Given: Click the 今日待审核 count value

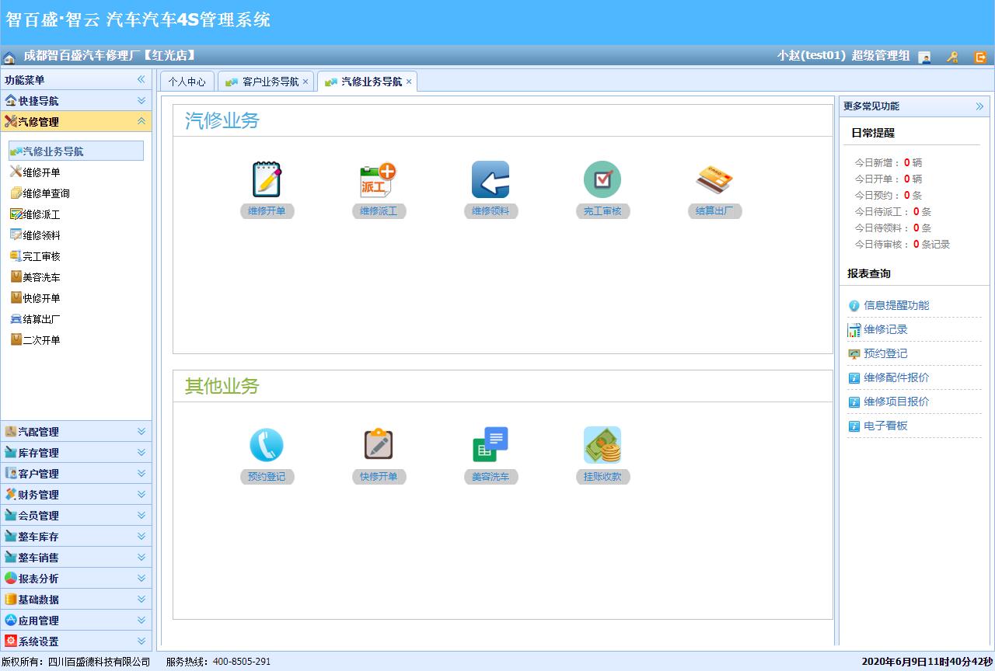Looking at the screenshot, I should (916, 245).
